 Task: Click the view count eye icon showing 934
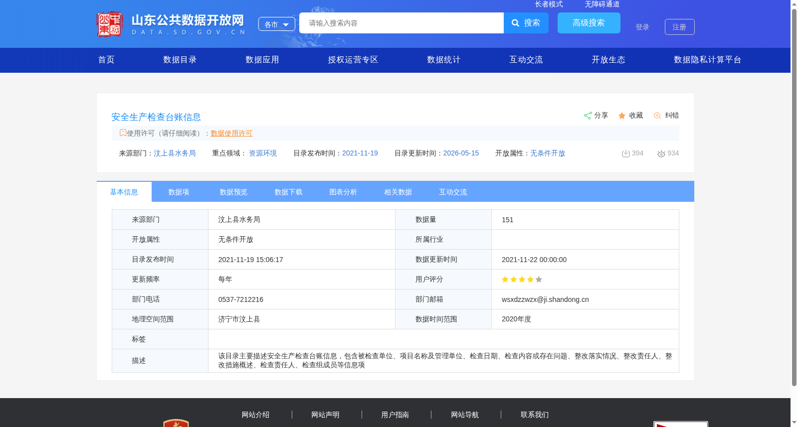tap(661, 153)
